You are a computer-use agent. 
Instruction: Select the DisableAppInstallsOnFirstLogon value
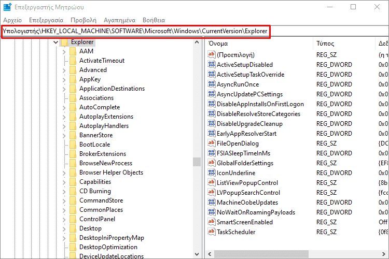click(260, 104)
